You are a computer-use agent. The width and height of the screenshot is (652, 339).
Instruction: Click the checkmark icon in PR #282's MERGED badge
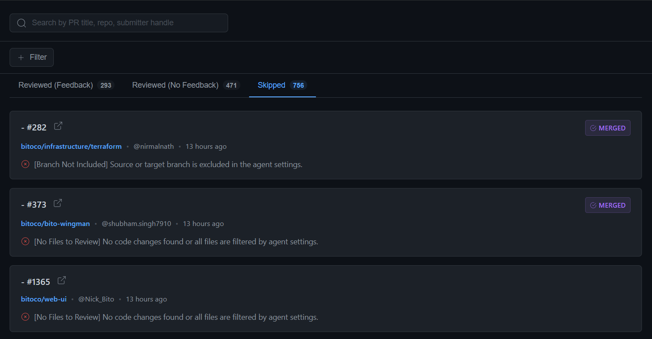593,128
